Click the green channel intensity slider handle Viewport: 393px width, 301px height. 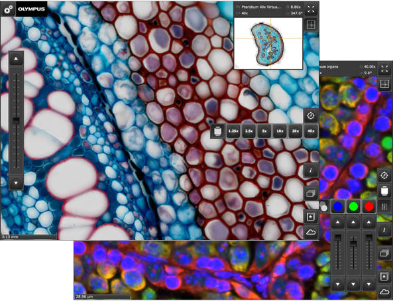(x=353, y=243)
